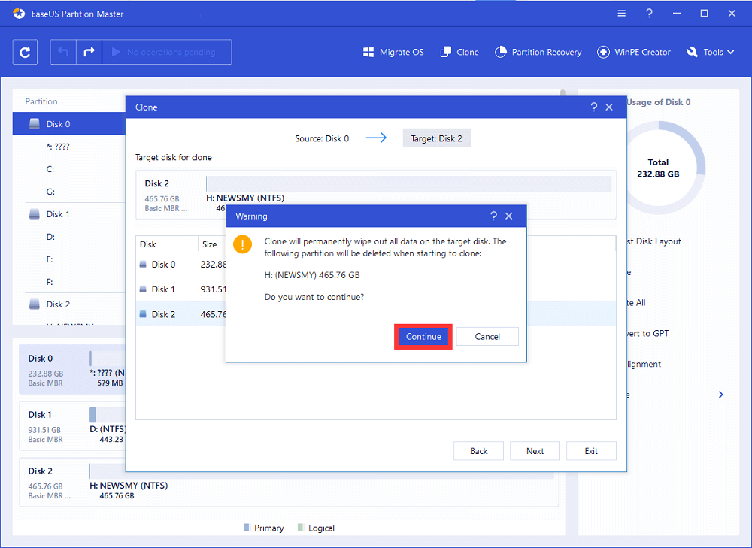This screenshot has width=752, height=548.
Task: Click the undo arrow icon
Action: (64, 52)
